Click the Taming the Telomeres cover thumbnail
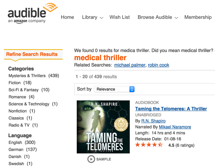215x168 pixels. (x=103, y=127)
